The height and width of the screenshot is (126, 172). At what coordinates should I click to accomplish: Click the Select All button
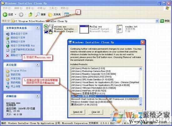click(x=78, y=112)
